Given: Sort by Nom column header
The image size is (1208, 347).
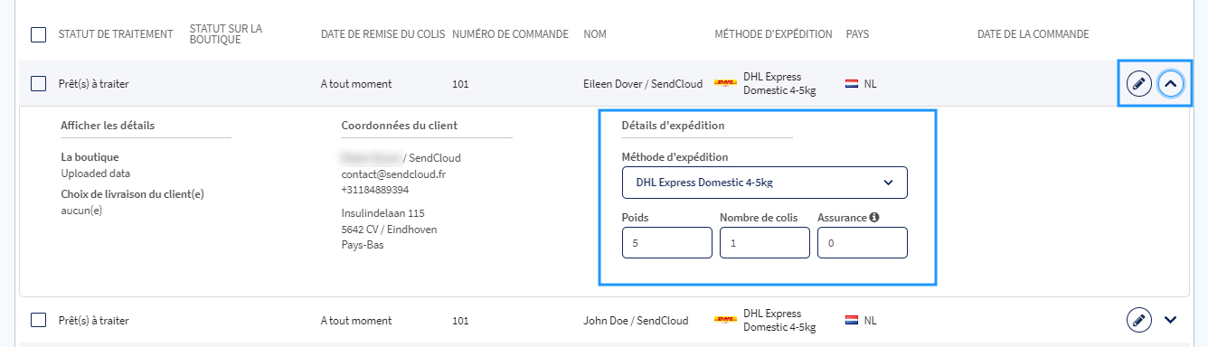Looking at the screenshot, I should click(x=595, y=34).
